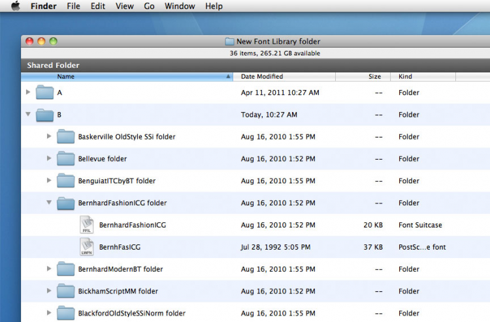Expand the BernhardModernBT folder triangle

(49, 269)
